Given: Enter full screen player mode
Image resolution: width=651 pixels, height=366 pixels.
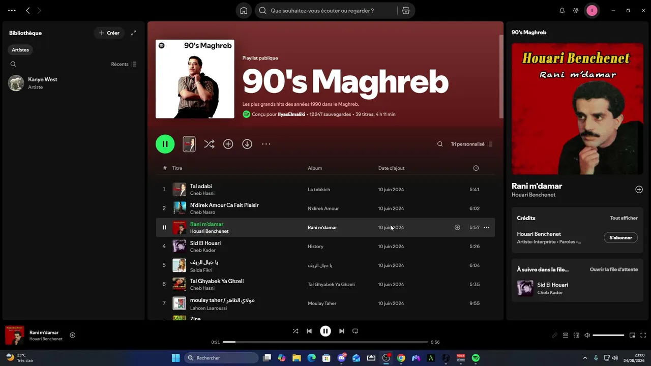Looking at the screenshot, I should tap(643, 335).
